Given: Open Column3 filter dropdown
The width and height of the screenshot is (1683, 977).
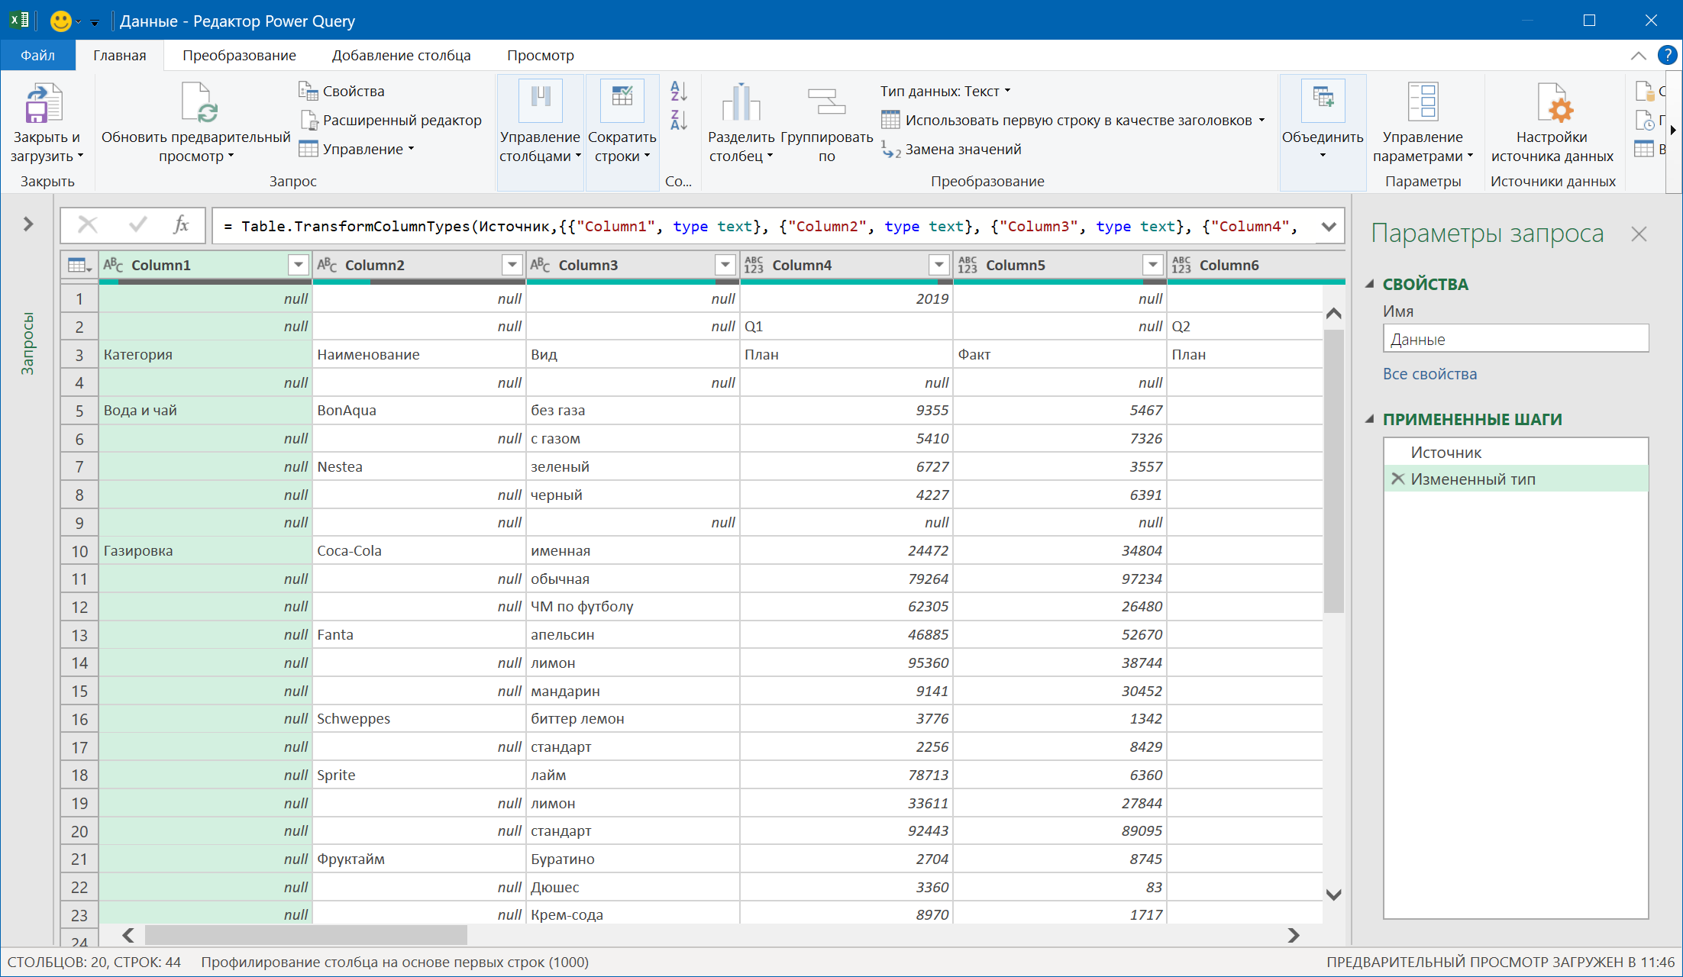Looking at the screenshot, I should click(x=725, y=265).
